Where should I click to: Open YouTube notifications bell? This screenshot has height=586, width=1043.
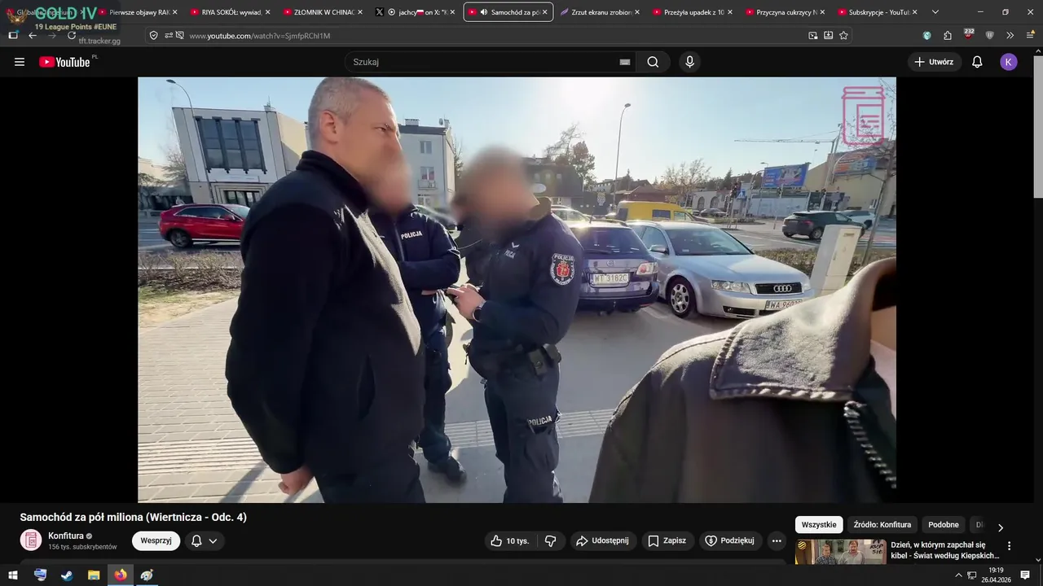977,62
